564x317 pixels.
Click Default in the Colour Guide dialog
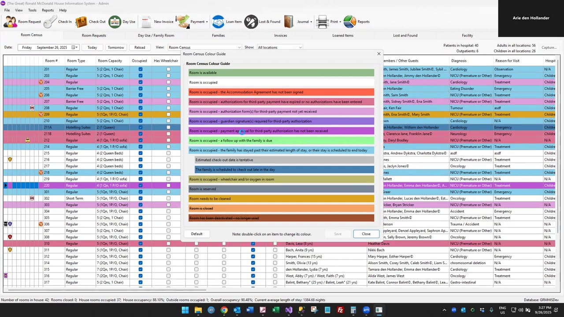(x=197, y=234)
